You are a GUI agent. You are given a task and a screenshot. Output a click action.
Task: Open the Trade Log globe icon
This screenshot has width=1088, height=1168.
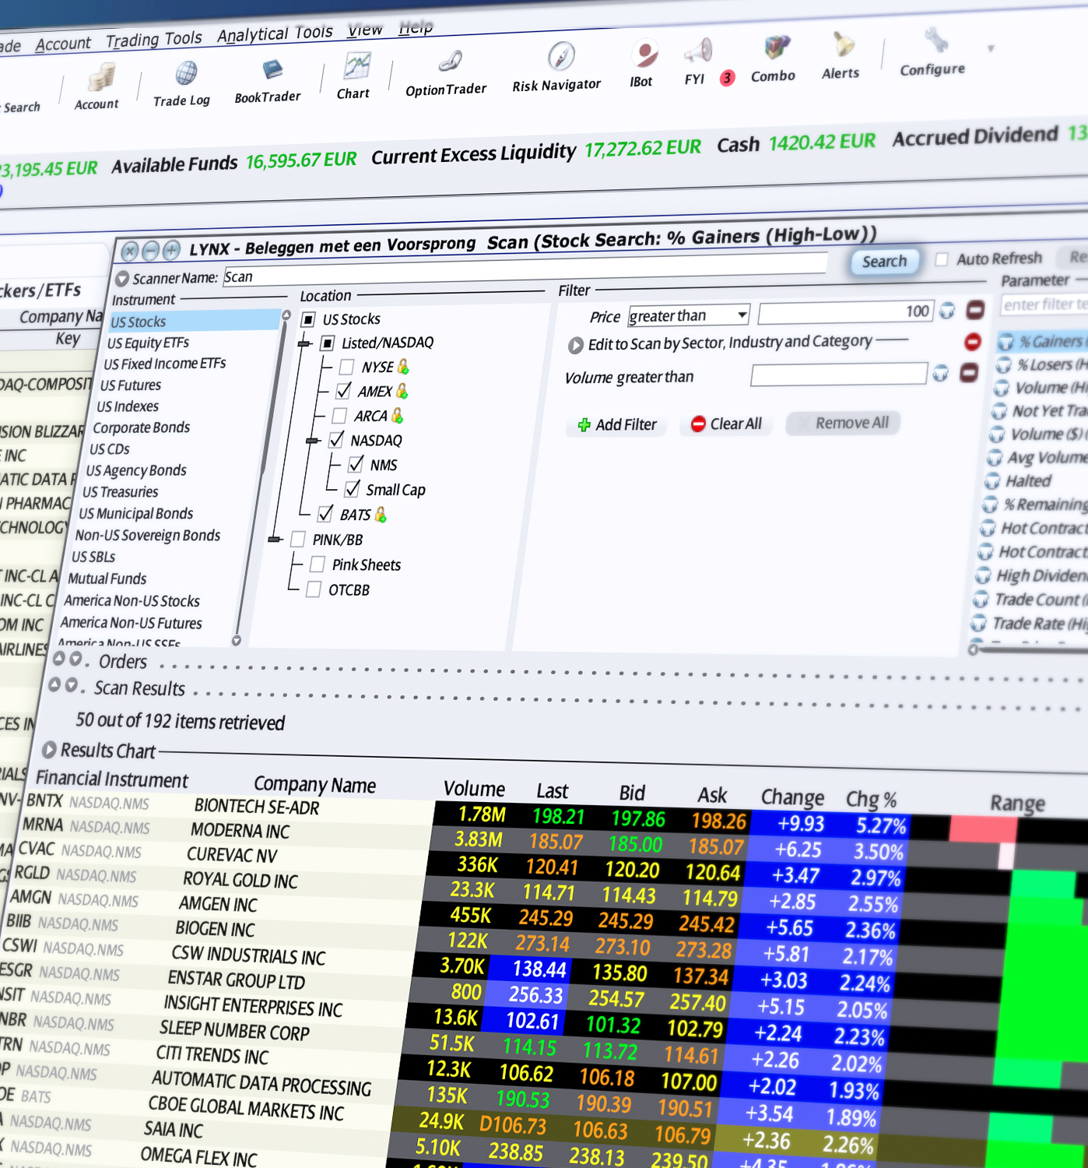[x=183, y=83]
